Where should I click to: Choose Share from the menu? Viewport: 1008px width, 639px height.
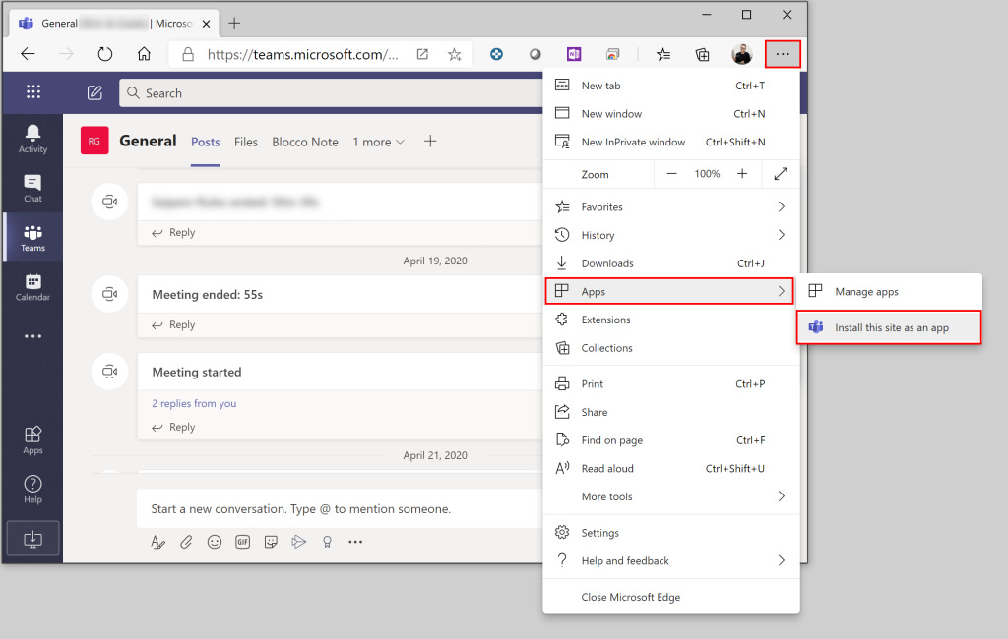point(671,412)
